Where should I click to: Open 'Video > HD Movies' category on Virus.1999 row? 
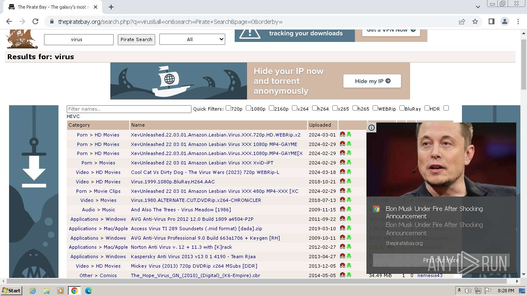(98, 182)
